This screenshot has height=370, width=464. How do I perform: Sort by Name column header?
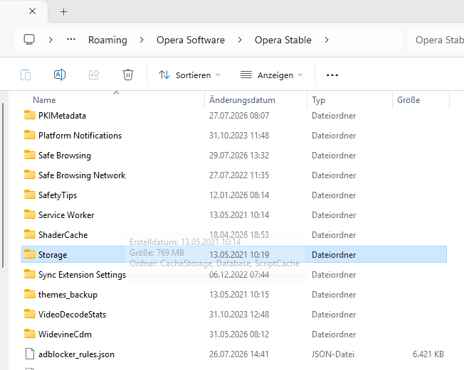tap(44, 100)
